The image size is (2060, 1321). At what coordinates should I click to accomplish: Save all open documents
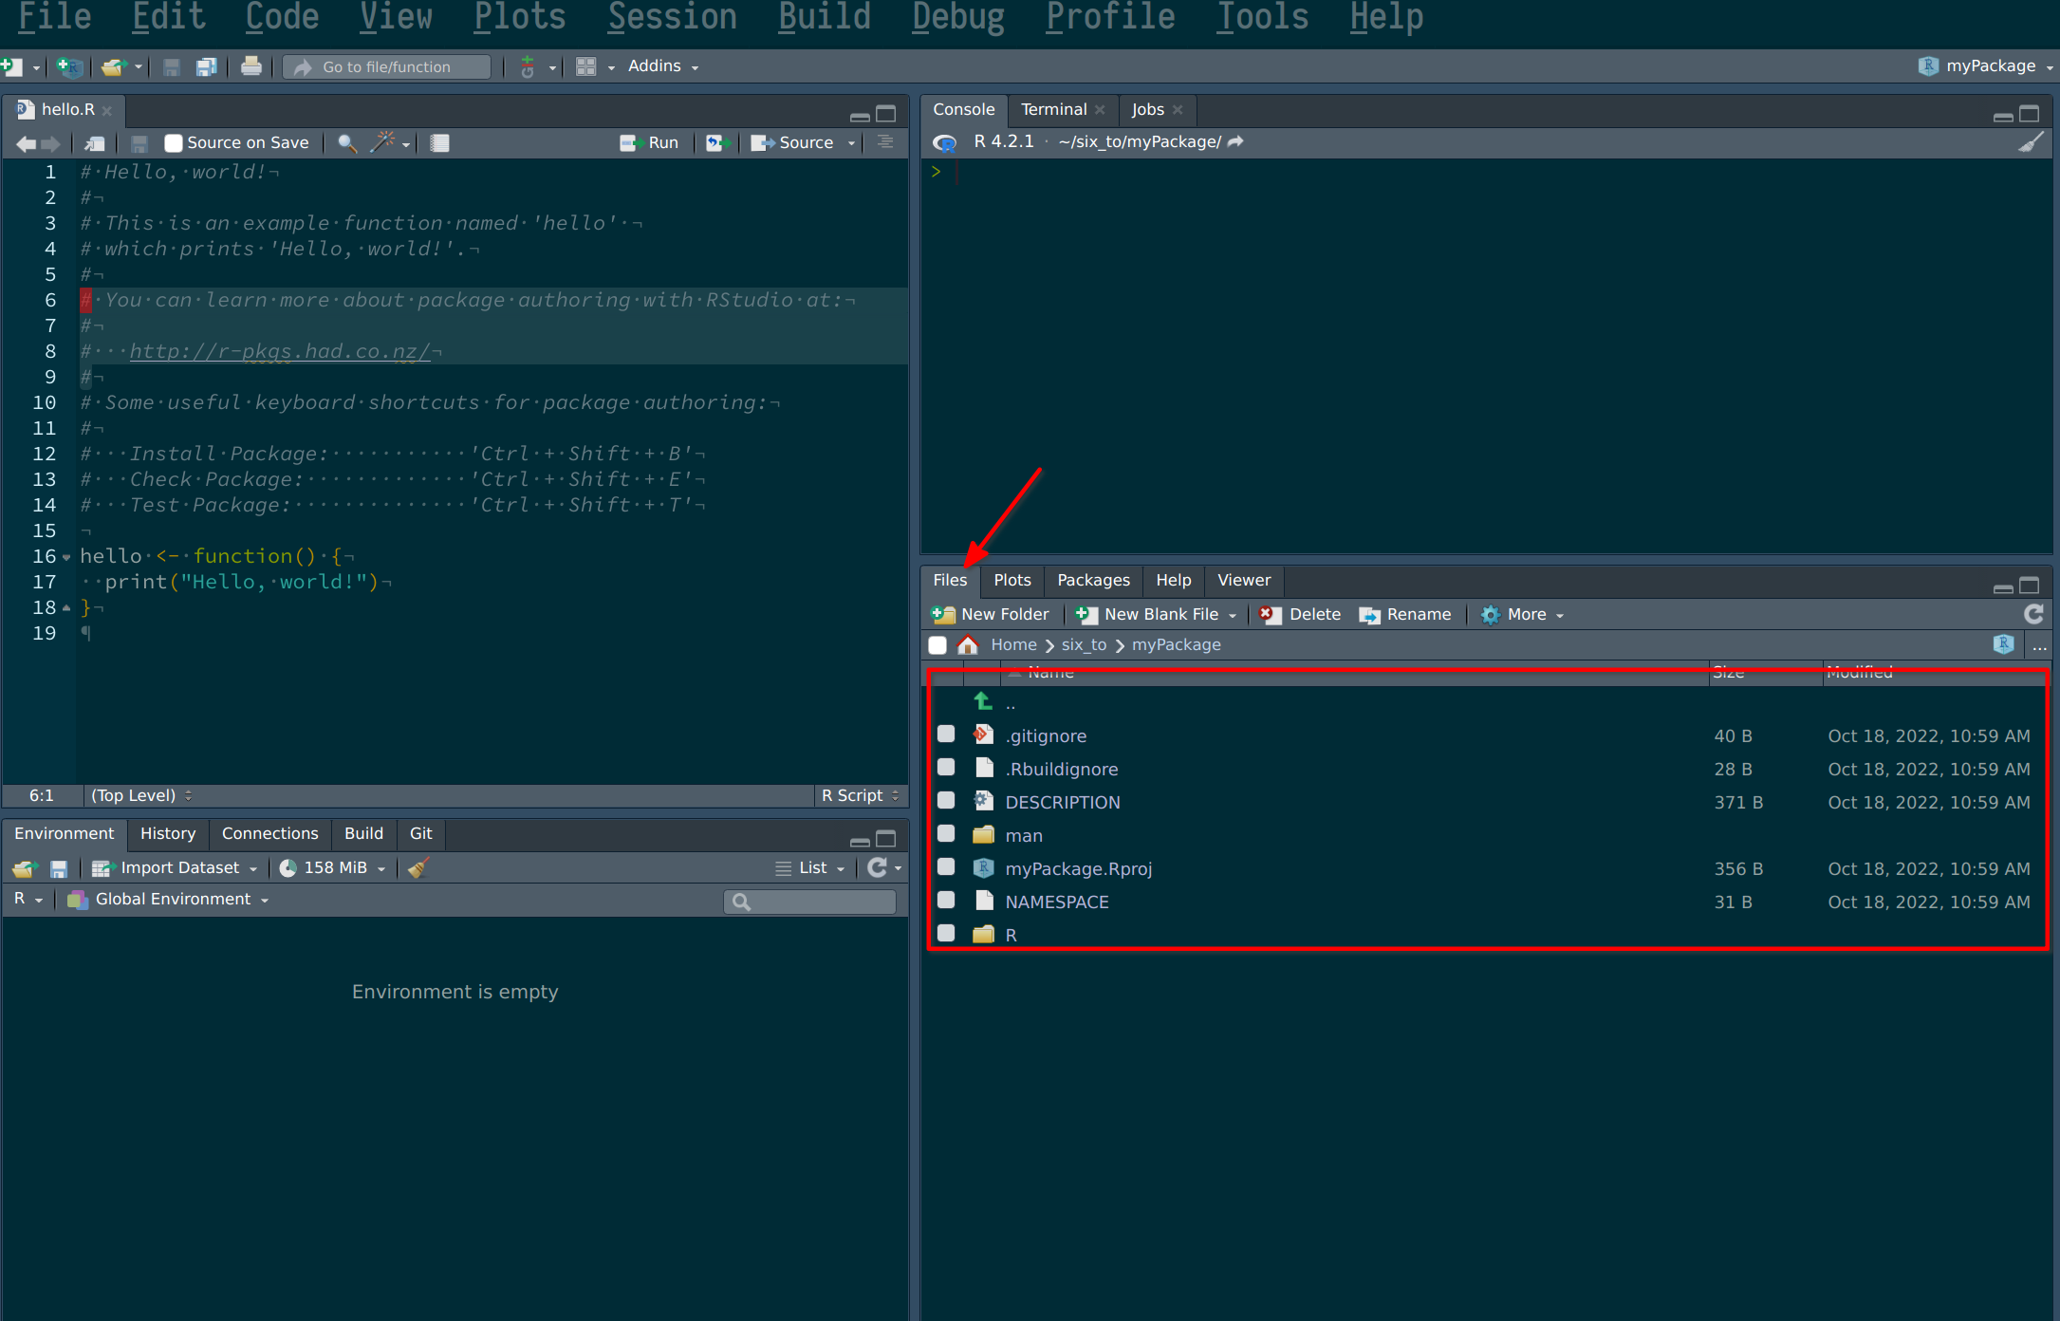pyautogui.click(x=206, y=66)
